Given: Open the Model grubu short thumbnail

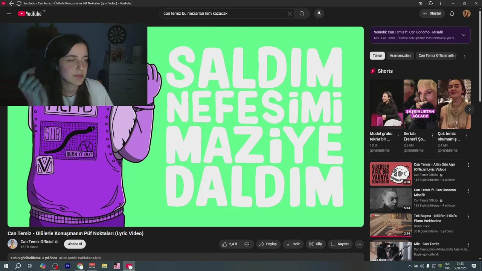Looking at the screenshot, I should coord(386,104).
